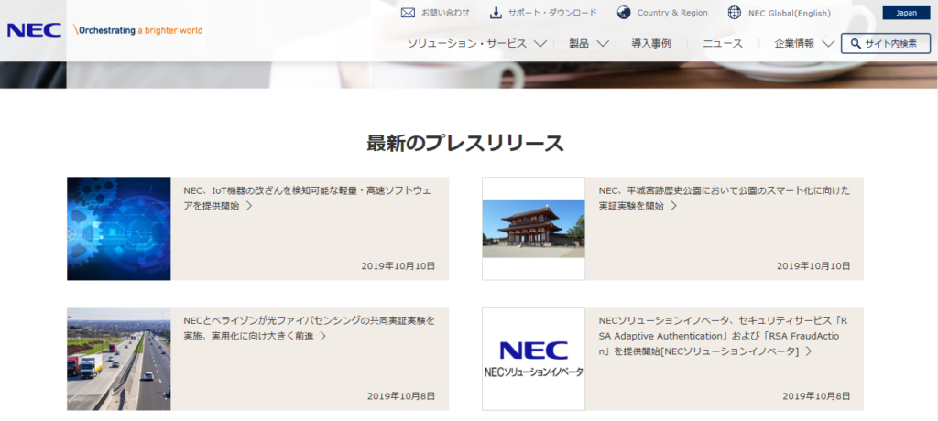This screenshot has width=938, height=421.
Task: Click the grid globe icon beside NEC Global
Action: coord(735,13)
